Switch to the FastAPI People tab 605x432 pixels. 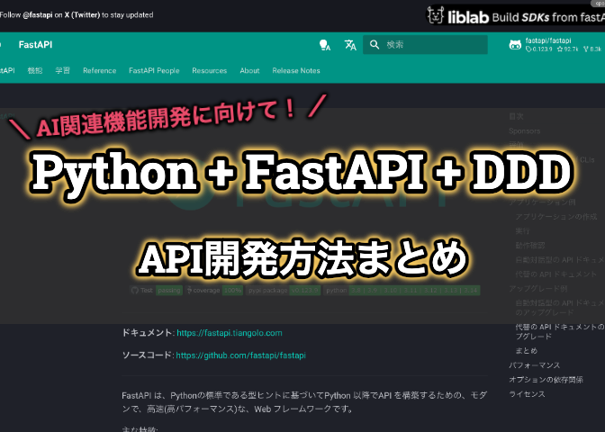pos(154,70)
